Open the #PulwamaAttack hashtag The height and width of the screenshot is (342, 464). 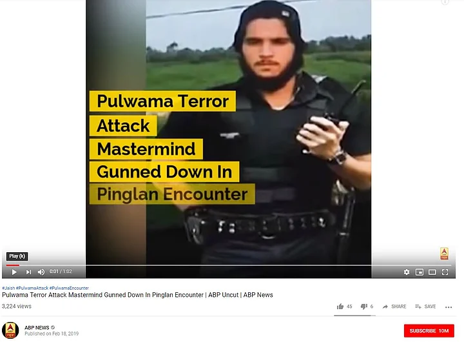32,288
